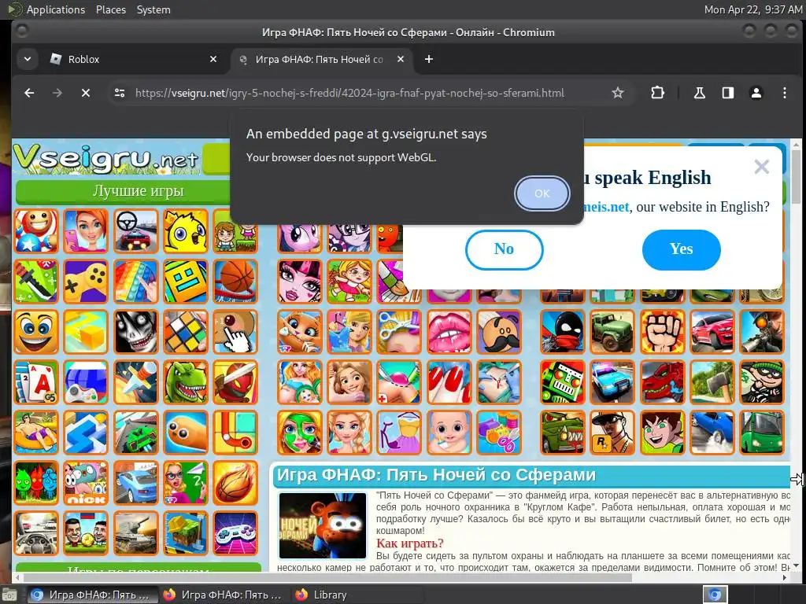Open the Places menu

110,9
